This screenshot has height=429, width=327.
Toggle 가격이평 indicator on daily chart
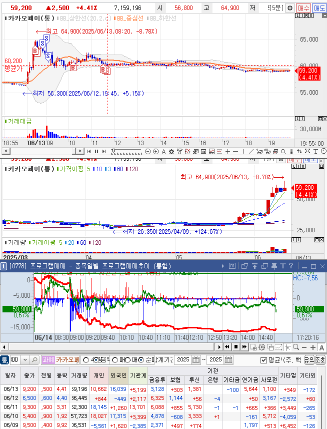click(70, 169)
